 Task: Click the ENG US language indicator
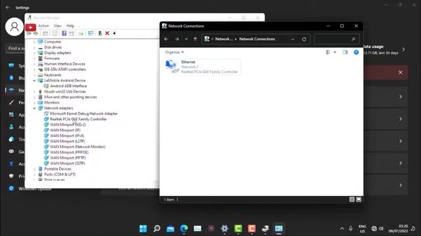pos(362,229)
